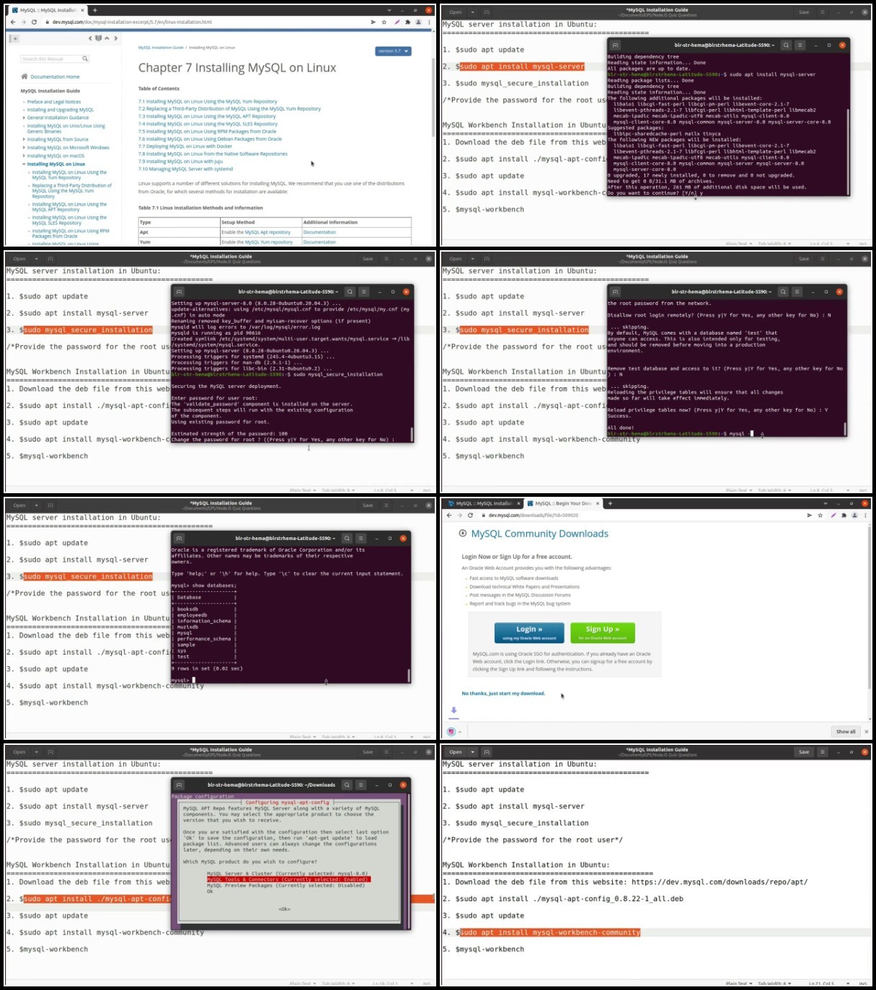The width and height of the screenshot is (876, 990).
Task: Click the Chapter 7 docs page address bar
Action: tap(205, 22)
